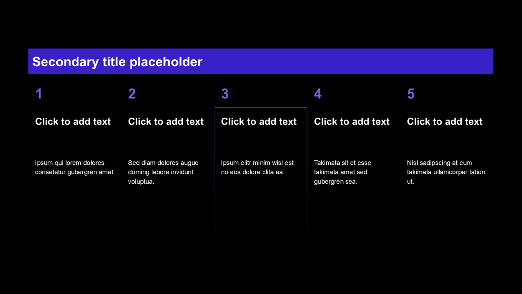Viewport: 522px width, 294px height.
Task: Click the purple number 3 label
Action: (225, 94)
